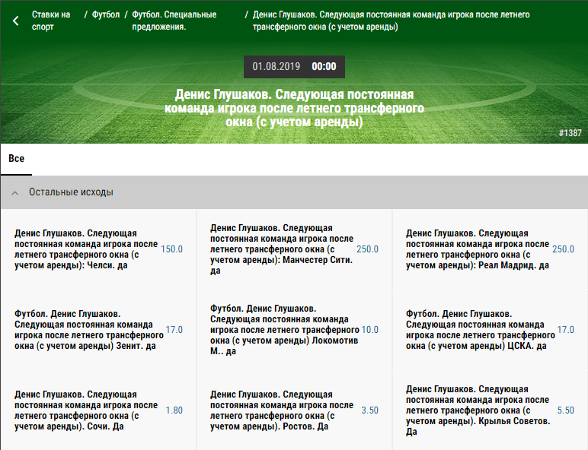Click the event number #1387
The width and height of the screenshot is (588, 450).
click(570, 133)
